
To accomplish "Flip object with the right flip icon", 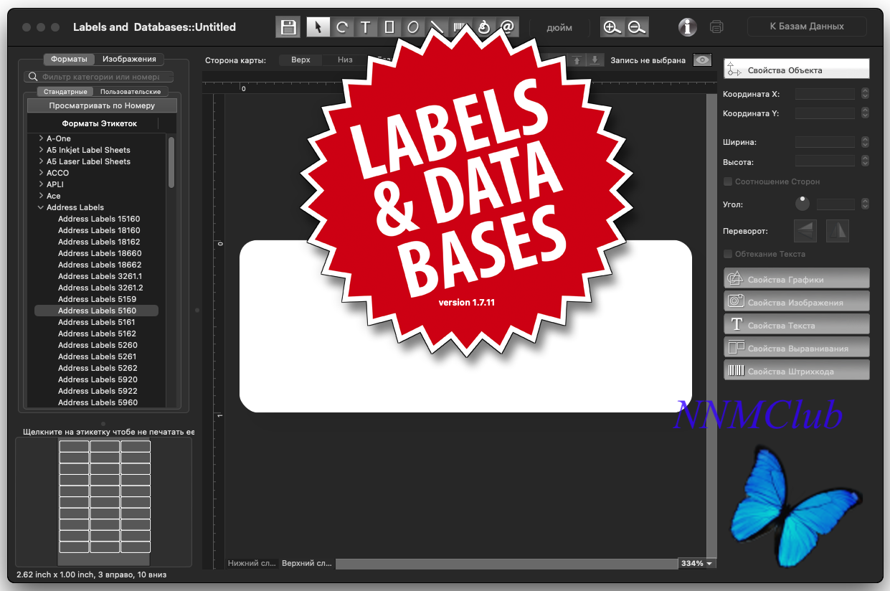I will coord(838,231).
